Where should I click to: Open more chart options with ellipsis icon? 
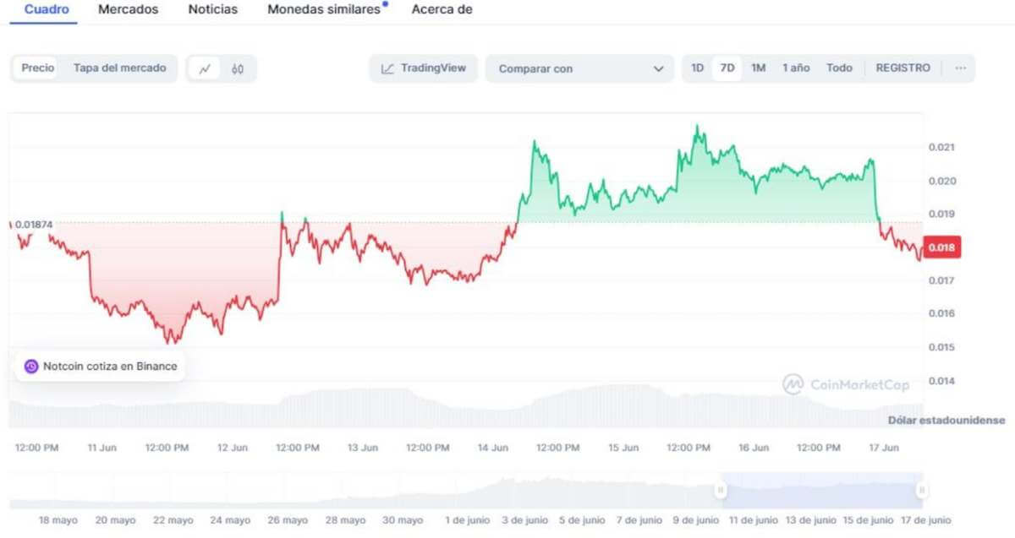point(959,68)
